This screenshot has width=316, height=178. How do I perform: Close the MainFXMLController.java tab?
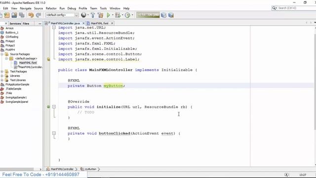83,23
